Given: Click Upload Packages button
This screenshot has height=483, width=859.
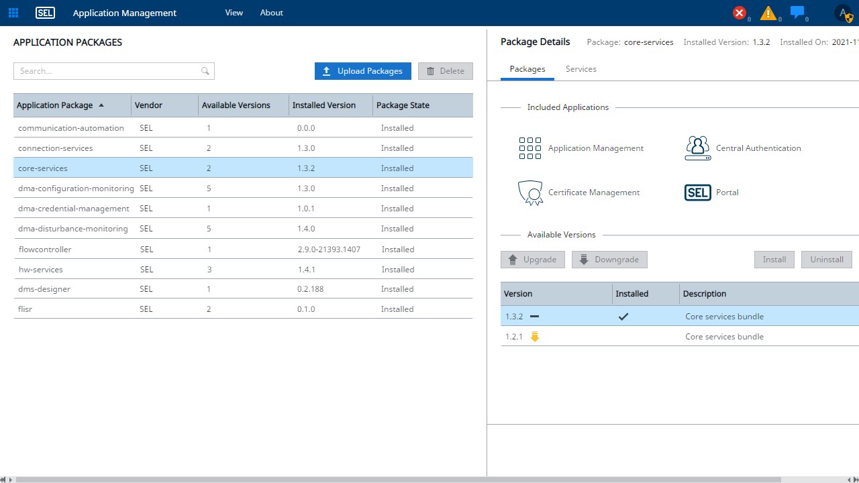Looking at the screenshot, I should pyautogui.click(x=363, y=71).
